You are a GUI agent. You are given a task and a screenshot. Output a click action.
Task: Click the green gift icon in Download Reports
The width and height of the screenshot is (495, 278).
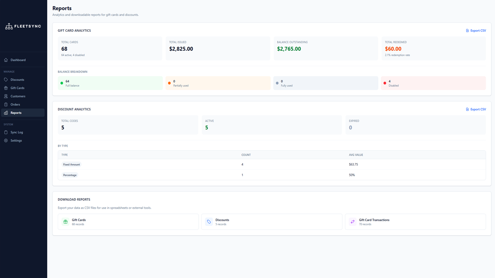coord(65,222)
